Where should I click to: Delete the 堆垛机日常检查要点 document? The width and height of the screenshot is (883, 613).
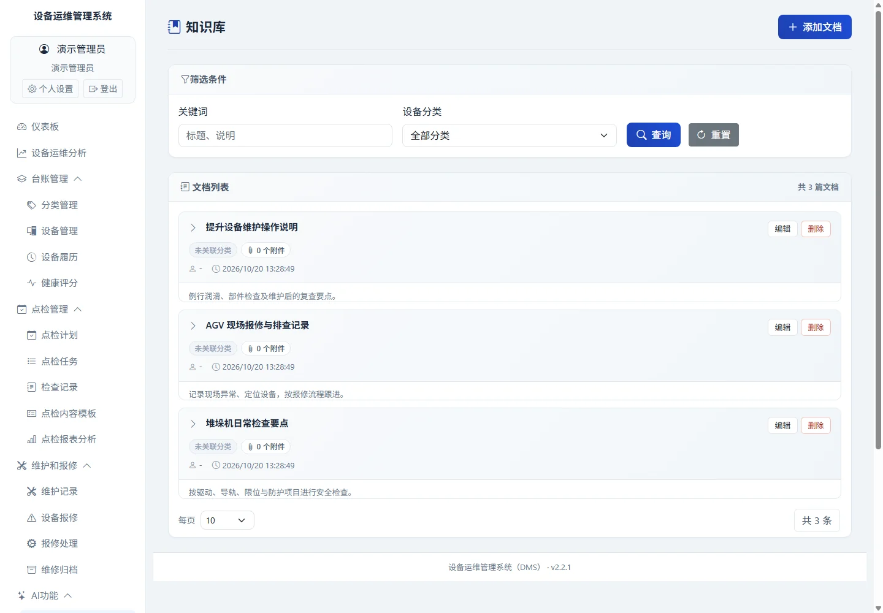coord(816,425)
